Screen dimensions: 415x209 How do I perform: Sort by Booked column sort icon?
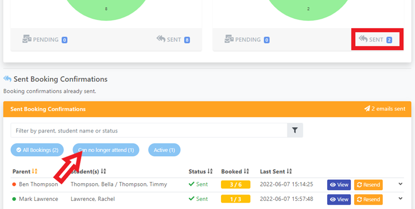246,171
